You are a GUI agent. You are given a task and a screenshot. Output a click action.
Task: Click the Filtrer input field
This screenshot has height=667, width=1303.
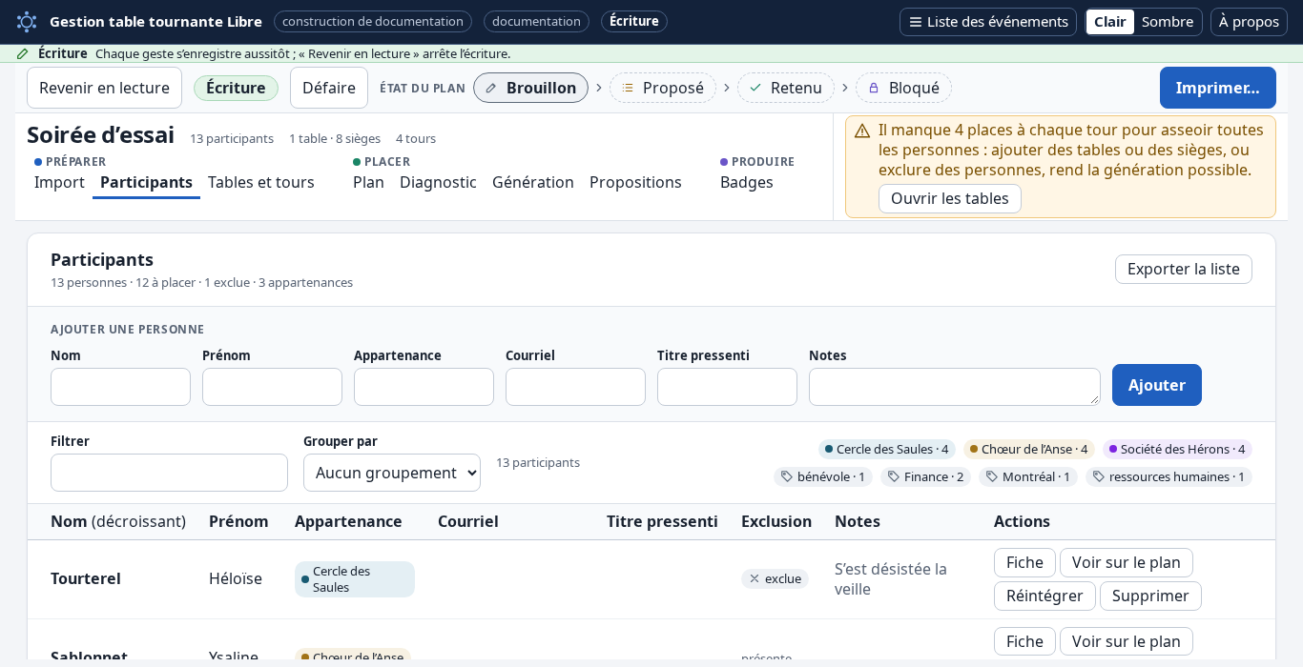169,473
